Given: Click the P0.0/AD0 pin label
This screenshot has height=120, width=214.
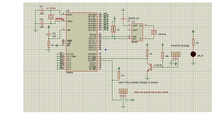Looking at the screenshot, I should (x=92, y=15).
